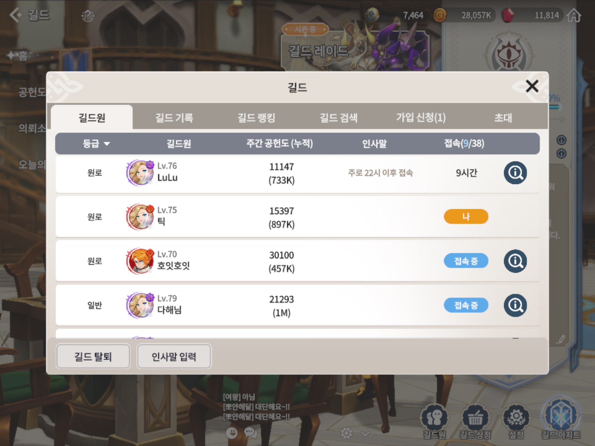Open the chat speech bubble icon
The height and width of the screenshot is (446, 595).
(251, 433)
